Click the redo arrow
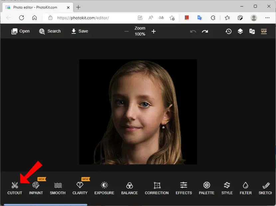This screenshot has width=276, height=206. pos(205,31)
